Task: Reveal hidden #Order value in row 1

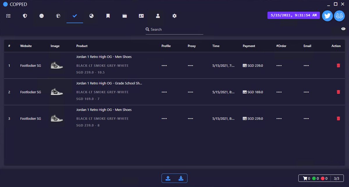Action: (279, 66)
